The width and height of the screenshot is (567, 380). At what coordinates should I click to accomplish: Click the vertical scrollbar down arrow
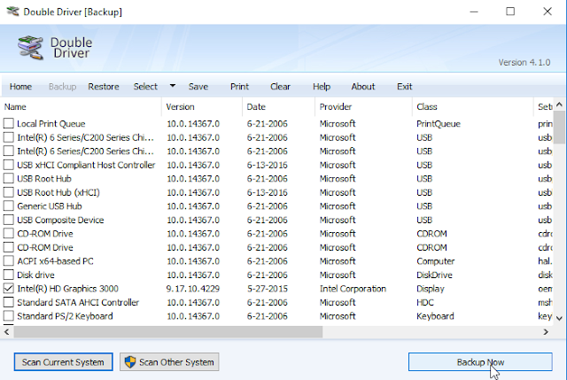pos(559,318)
